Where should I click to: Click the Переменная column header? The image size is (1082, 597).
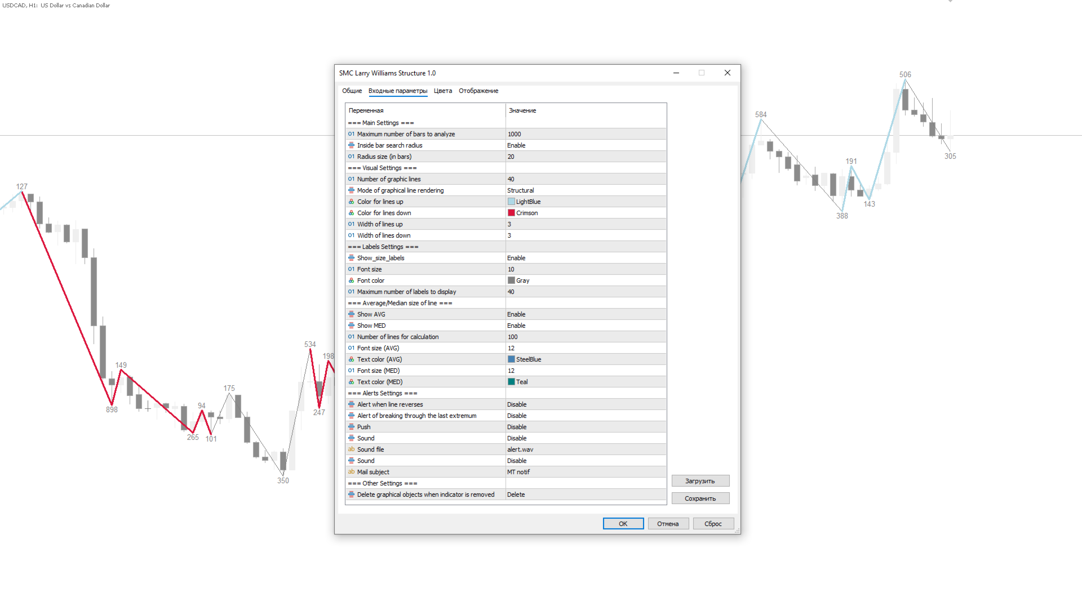425,110
